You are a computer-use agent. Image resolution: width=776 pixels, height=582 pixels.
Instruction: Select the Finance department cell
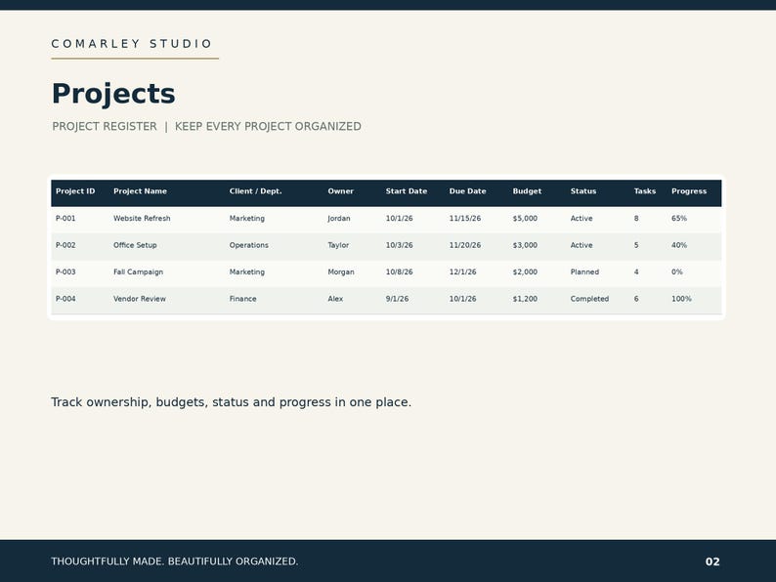click(x=243, y=299)
